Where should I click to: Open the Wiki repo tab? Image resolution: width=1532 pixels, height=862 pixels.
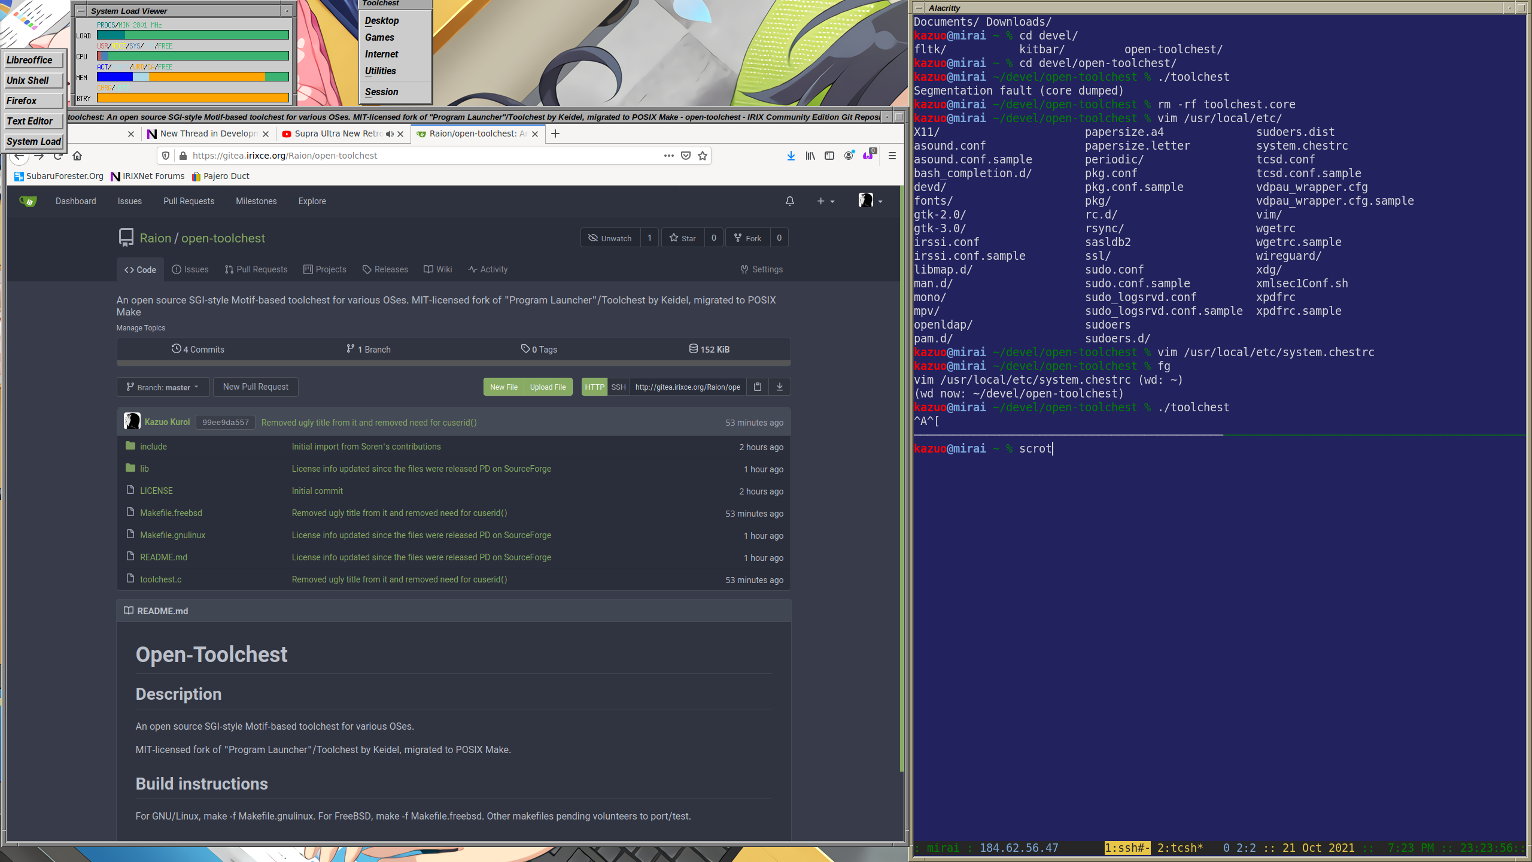438,269
